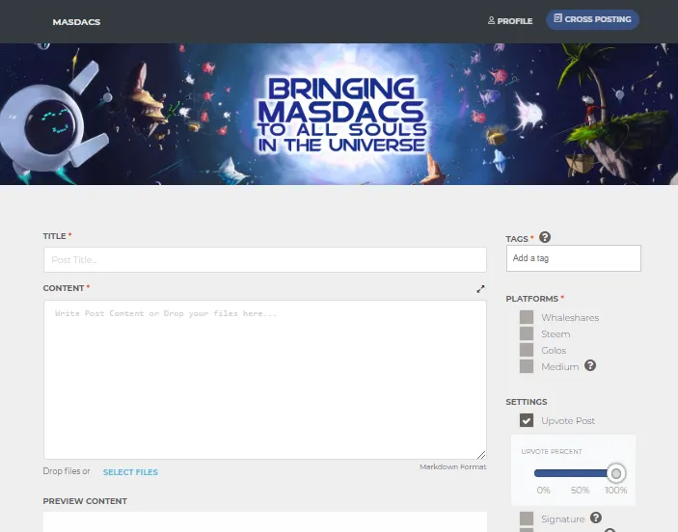Uncheck the Upvote Post checkbox

(x=527, y=420)
